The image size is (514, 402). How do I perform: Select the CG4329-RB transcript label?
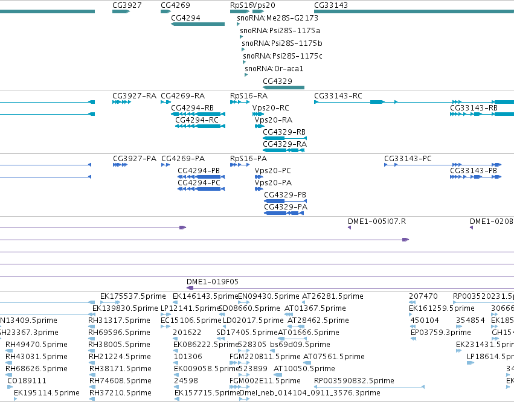point(284,132)
